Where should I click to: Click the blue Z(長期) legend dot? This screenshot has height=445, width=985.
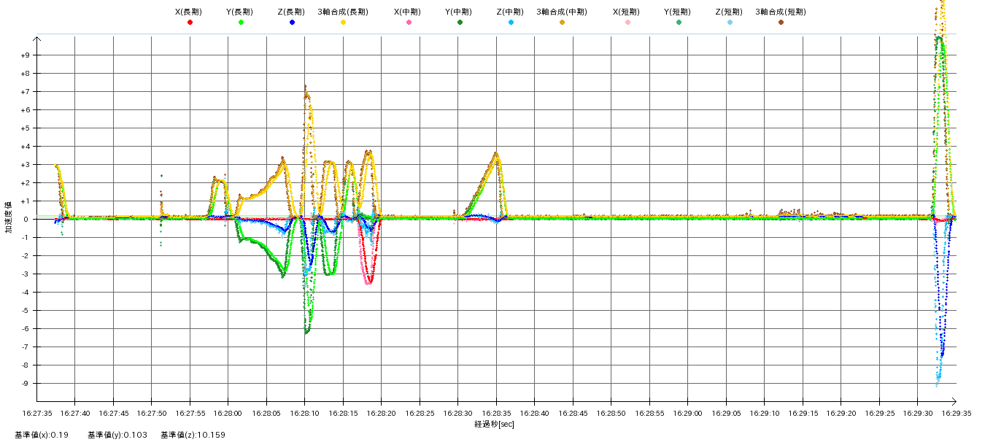point(292,23)
